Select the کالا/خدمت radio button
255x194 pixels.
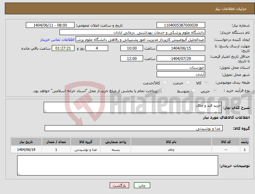pyautogui.click(x=165, y=82)
